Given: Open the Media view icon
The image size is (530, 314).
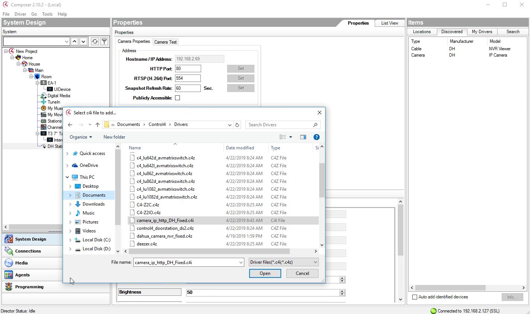Looking at the screenshot, I should [x=9, y=263].
